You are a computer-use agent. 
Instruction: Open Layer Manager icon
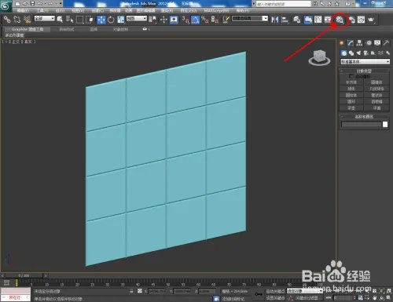coord(296,20)
